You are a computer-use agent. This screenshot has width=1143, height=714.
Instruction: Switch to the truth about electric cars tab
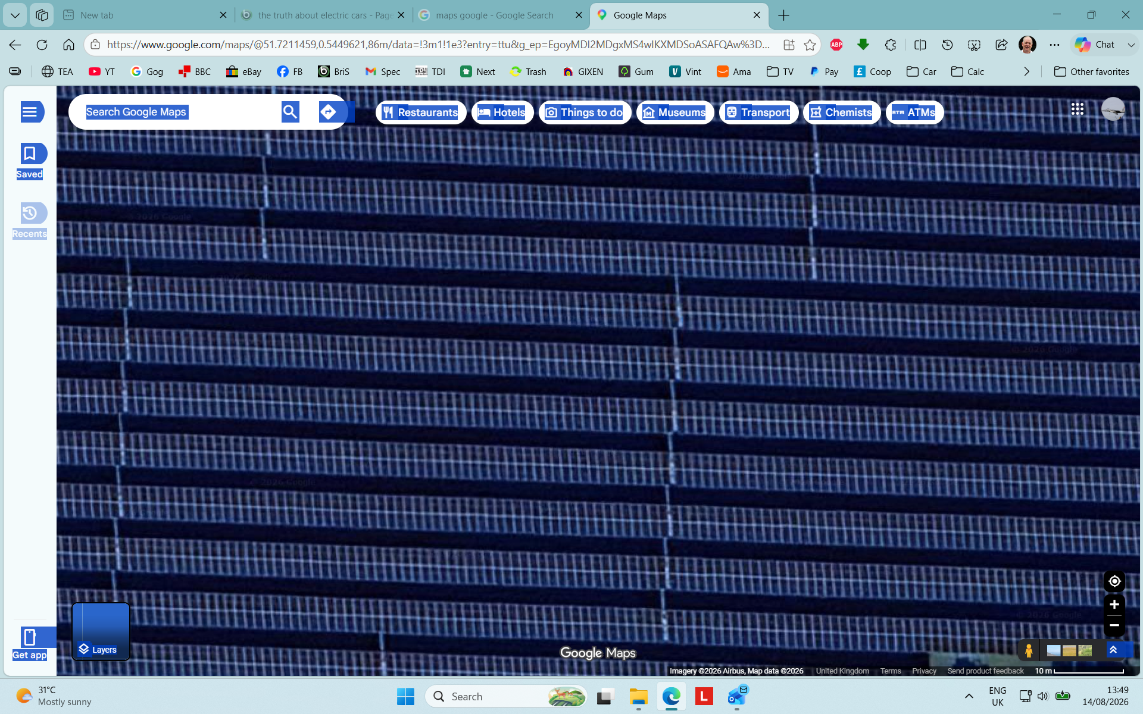[x=324, y=15]
